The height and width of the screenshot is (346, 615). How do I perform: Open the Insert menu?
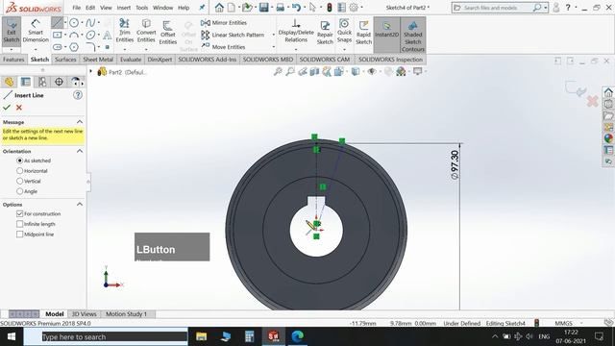124,8
